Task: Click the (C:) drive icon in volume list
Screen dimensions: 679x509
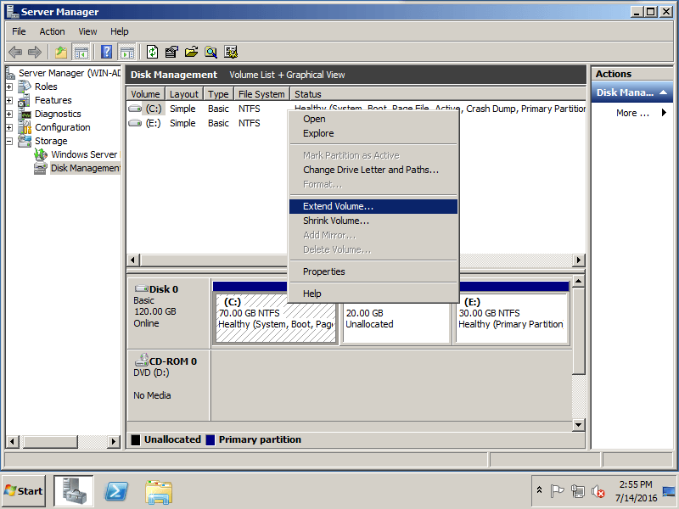Action: [135, 109]
